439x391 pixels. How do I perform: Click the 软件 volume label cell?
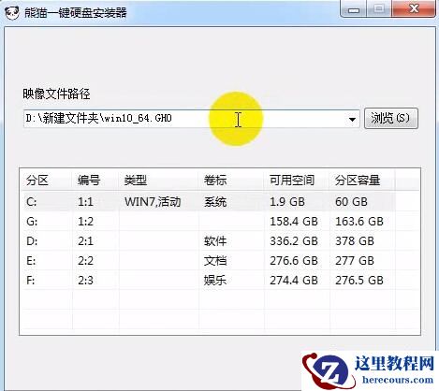click(215, 241)
